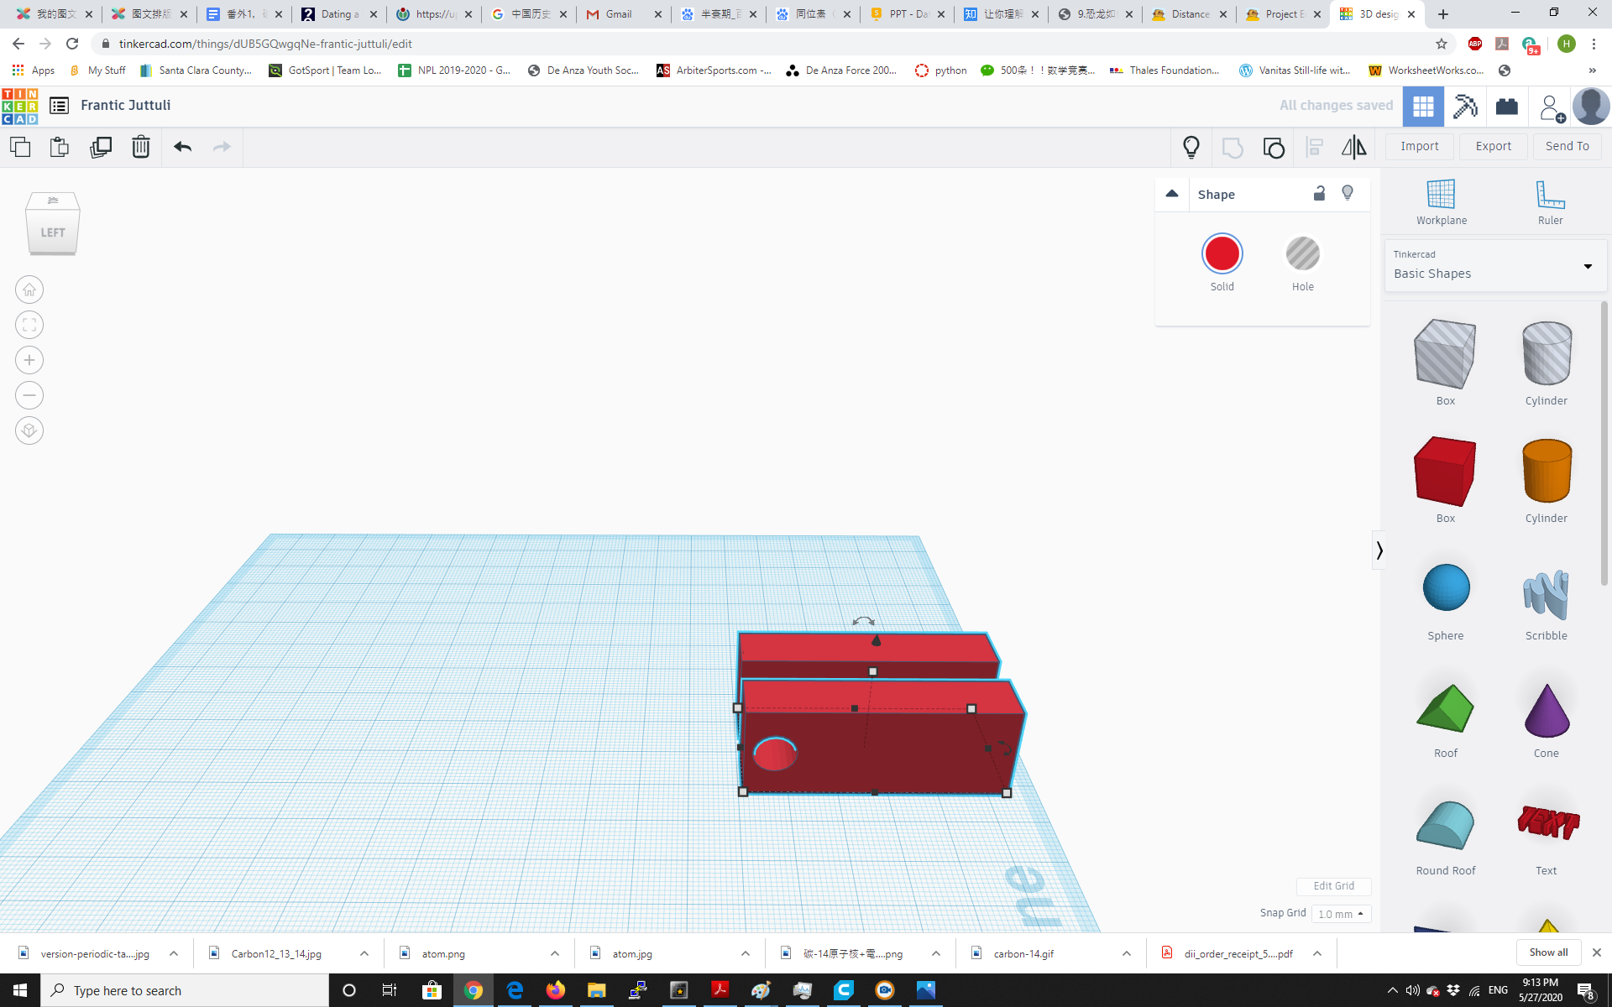Pick the hole Box shape
Screen dimensions: 1612x1007
[x=1445, y=354]
